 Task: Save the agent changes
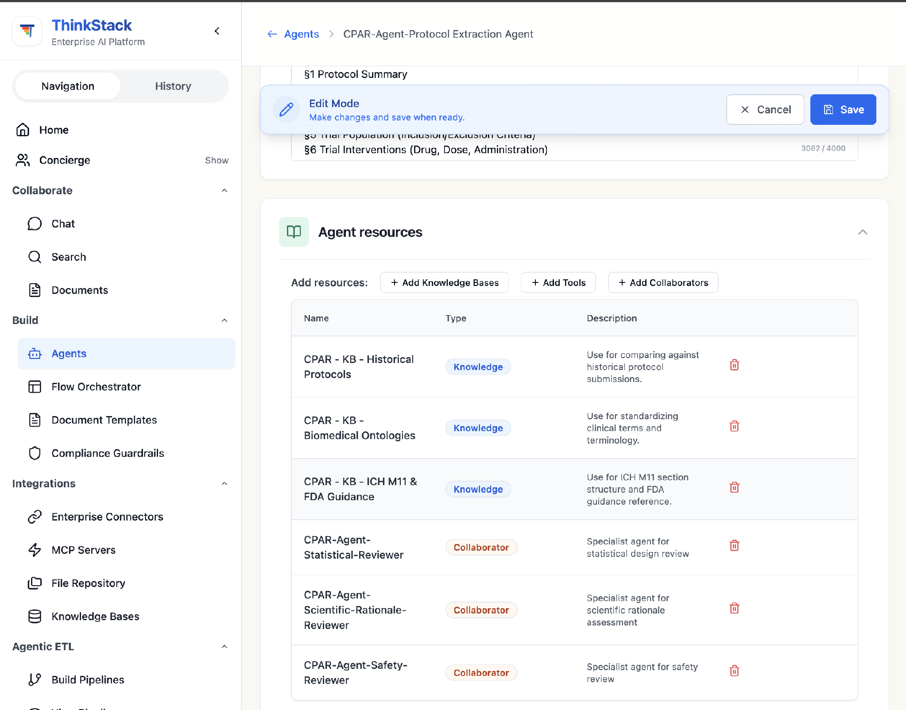pos(843,109)
